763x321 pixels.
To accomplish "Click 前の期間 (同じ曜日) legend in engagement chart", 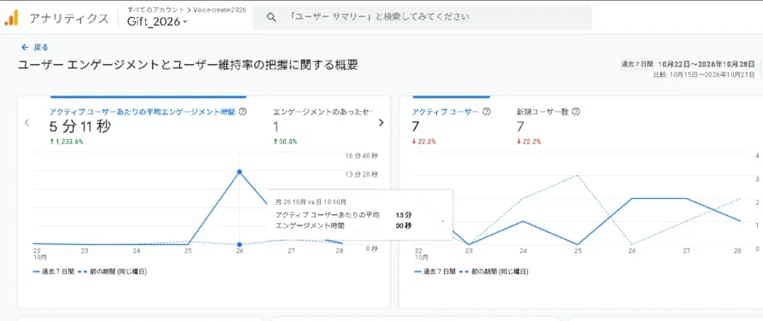I will click(112, 271).
